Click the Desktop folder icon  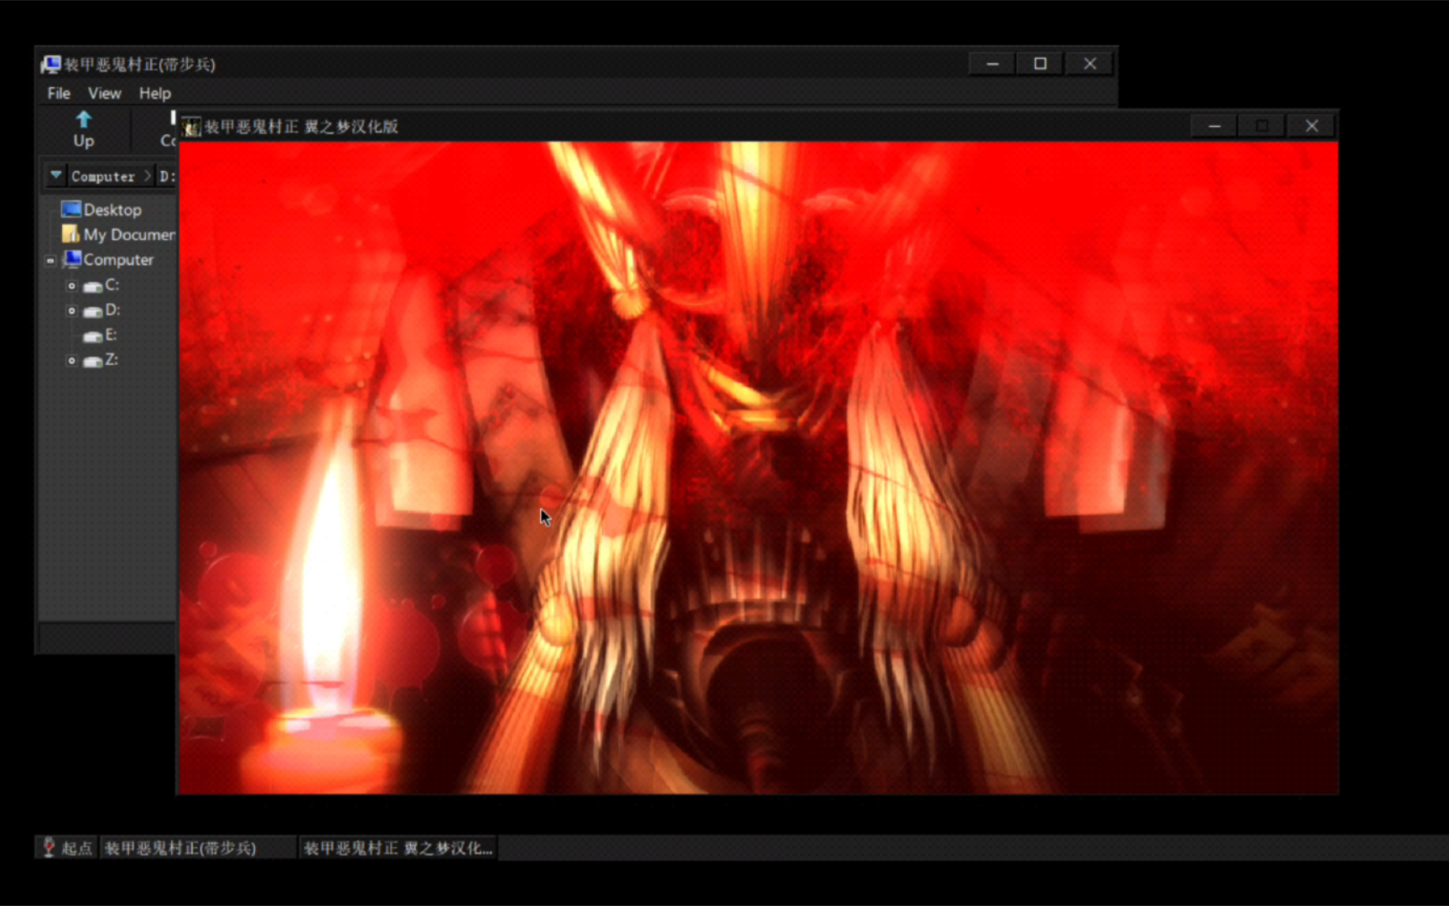pyautogui.click(x=71, y=209)
